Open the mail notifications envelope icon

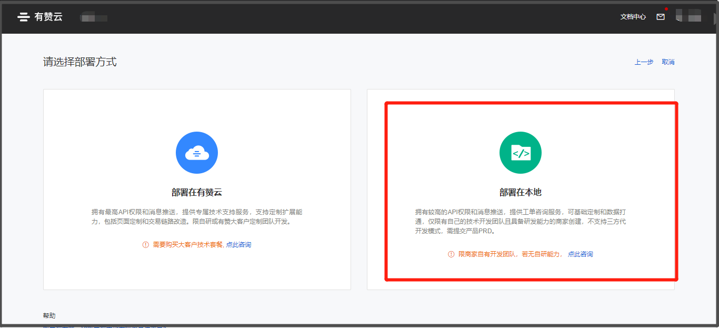pyautogui.click(x=661, y=17)
